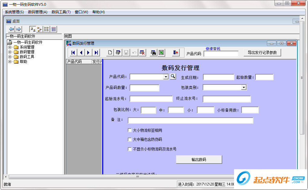Click the 小标备用数 input field
The height and width of the screenshot is (190, 308).
[250, 110]
